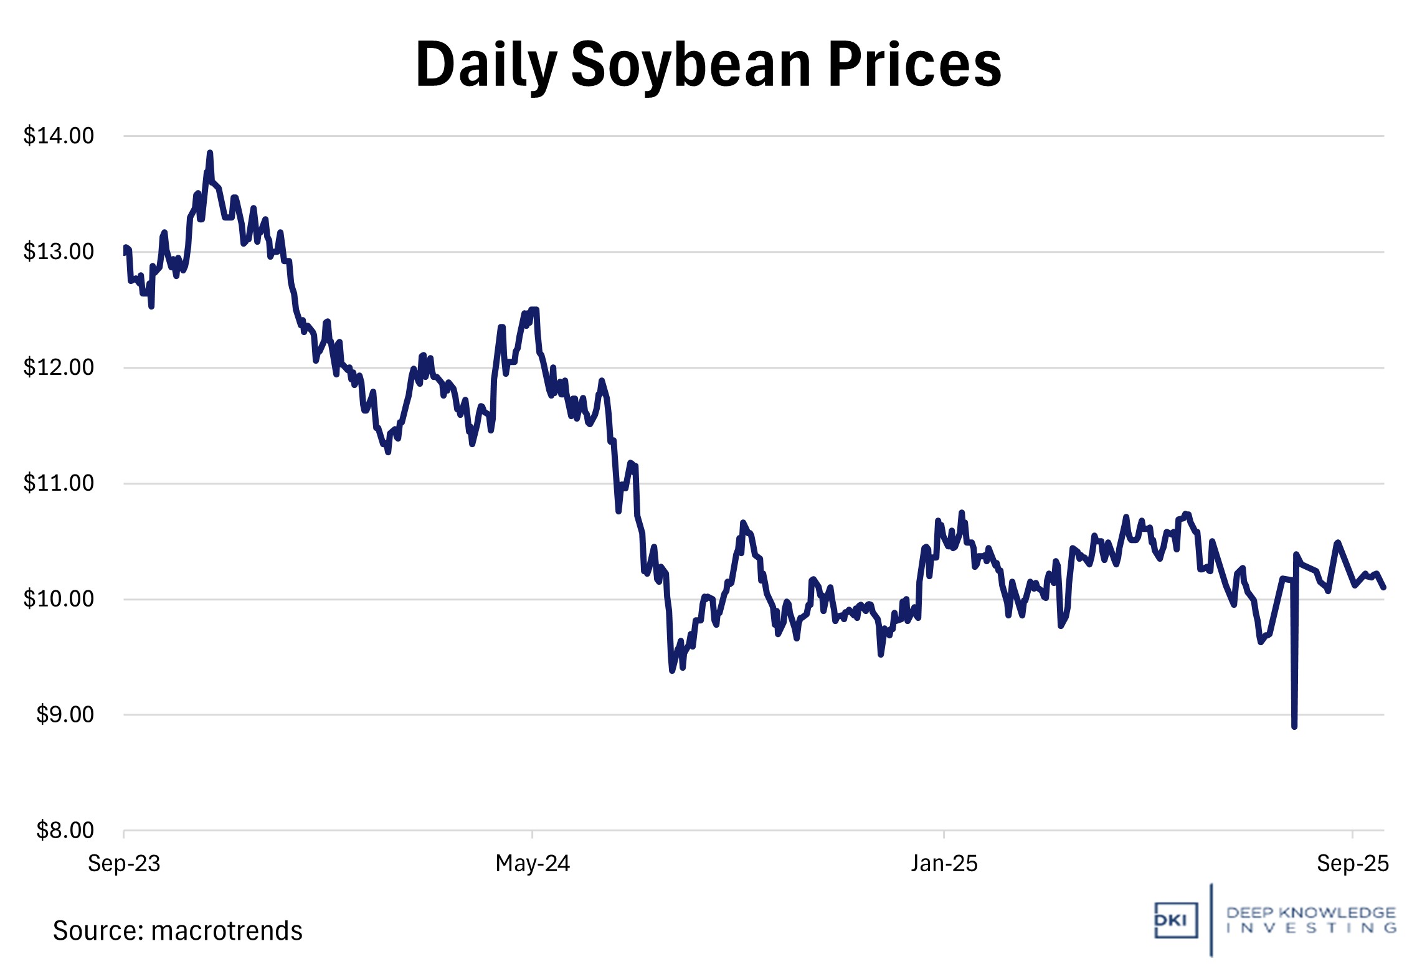Click the $11.00 y-axis label
This screenshot has height=964, width=1417.
(59, 483)
